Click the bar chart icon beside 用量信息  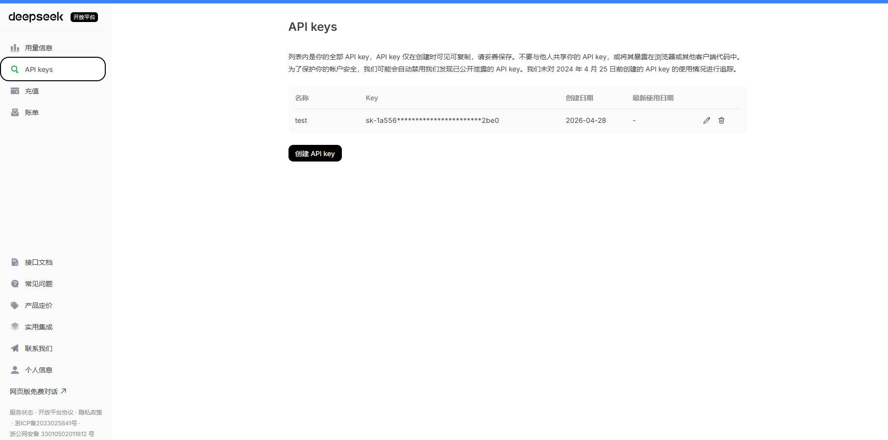point(15,47)
